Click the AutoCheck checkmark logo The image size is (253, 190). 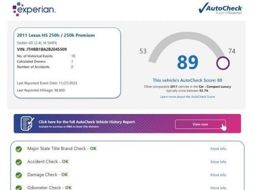(x=221, y=8)
